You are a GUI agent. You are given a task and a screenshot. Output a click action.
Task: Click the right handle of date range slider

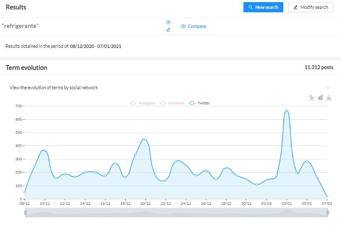point(327,213)
